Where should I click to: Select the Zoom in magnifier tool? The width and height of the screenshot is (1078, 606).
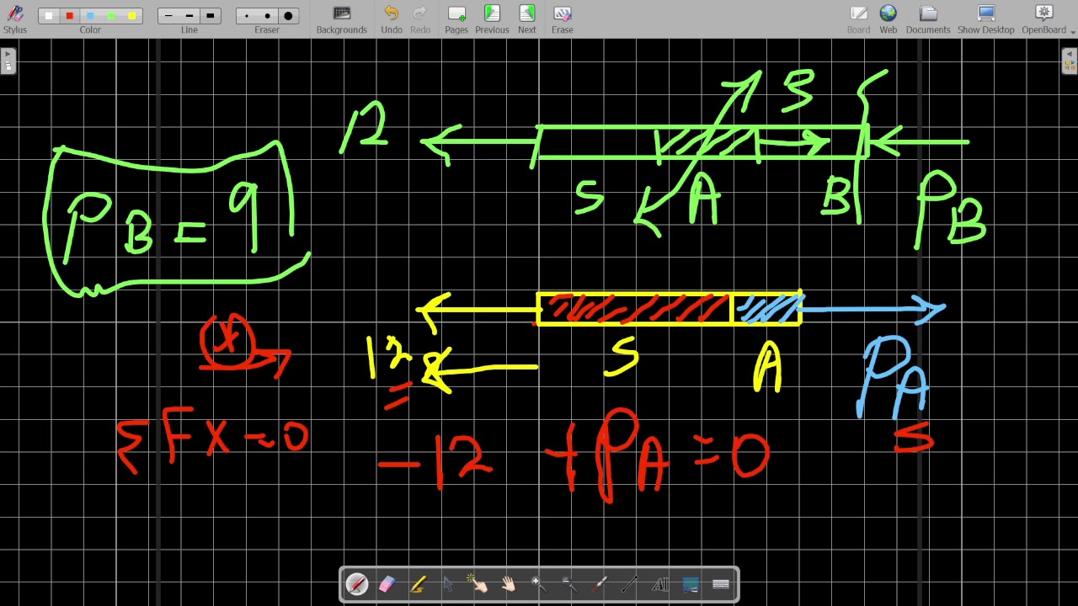pos(539,584)
